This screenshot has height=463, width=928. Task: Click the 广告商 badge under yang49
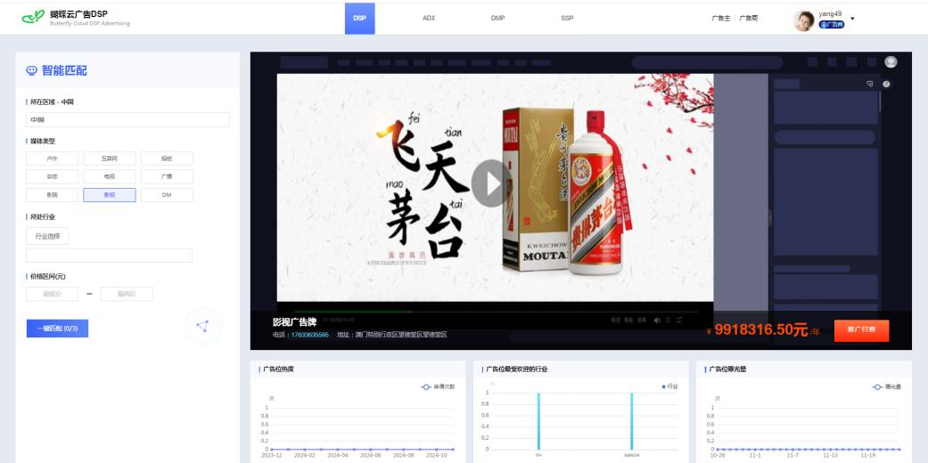(x=832, y=25)
